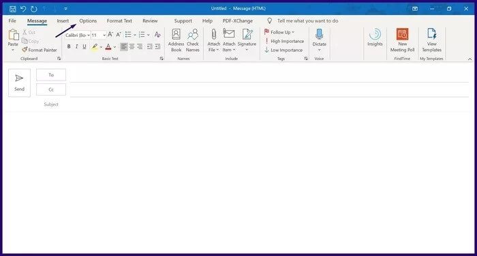Toggle bold formatting
Viewport: 477px width, 256px height.
(69, 46)
